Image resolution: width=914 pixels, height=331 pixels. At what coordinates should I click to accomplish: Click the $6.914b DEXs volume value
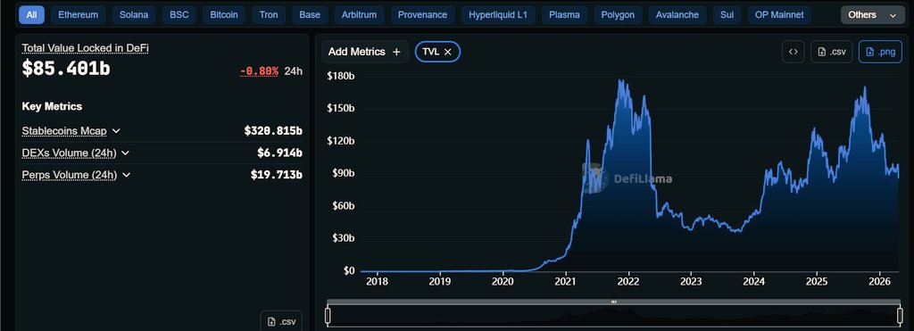[x=279, y=153]
